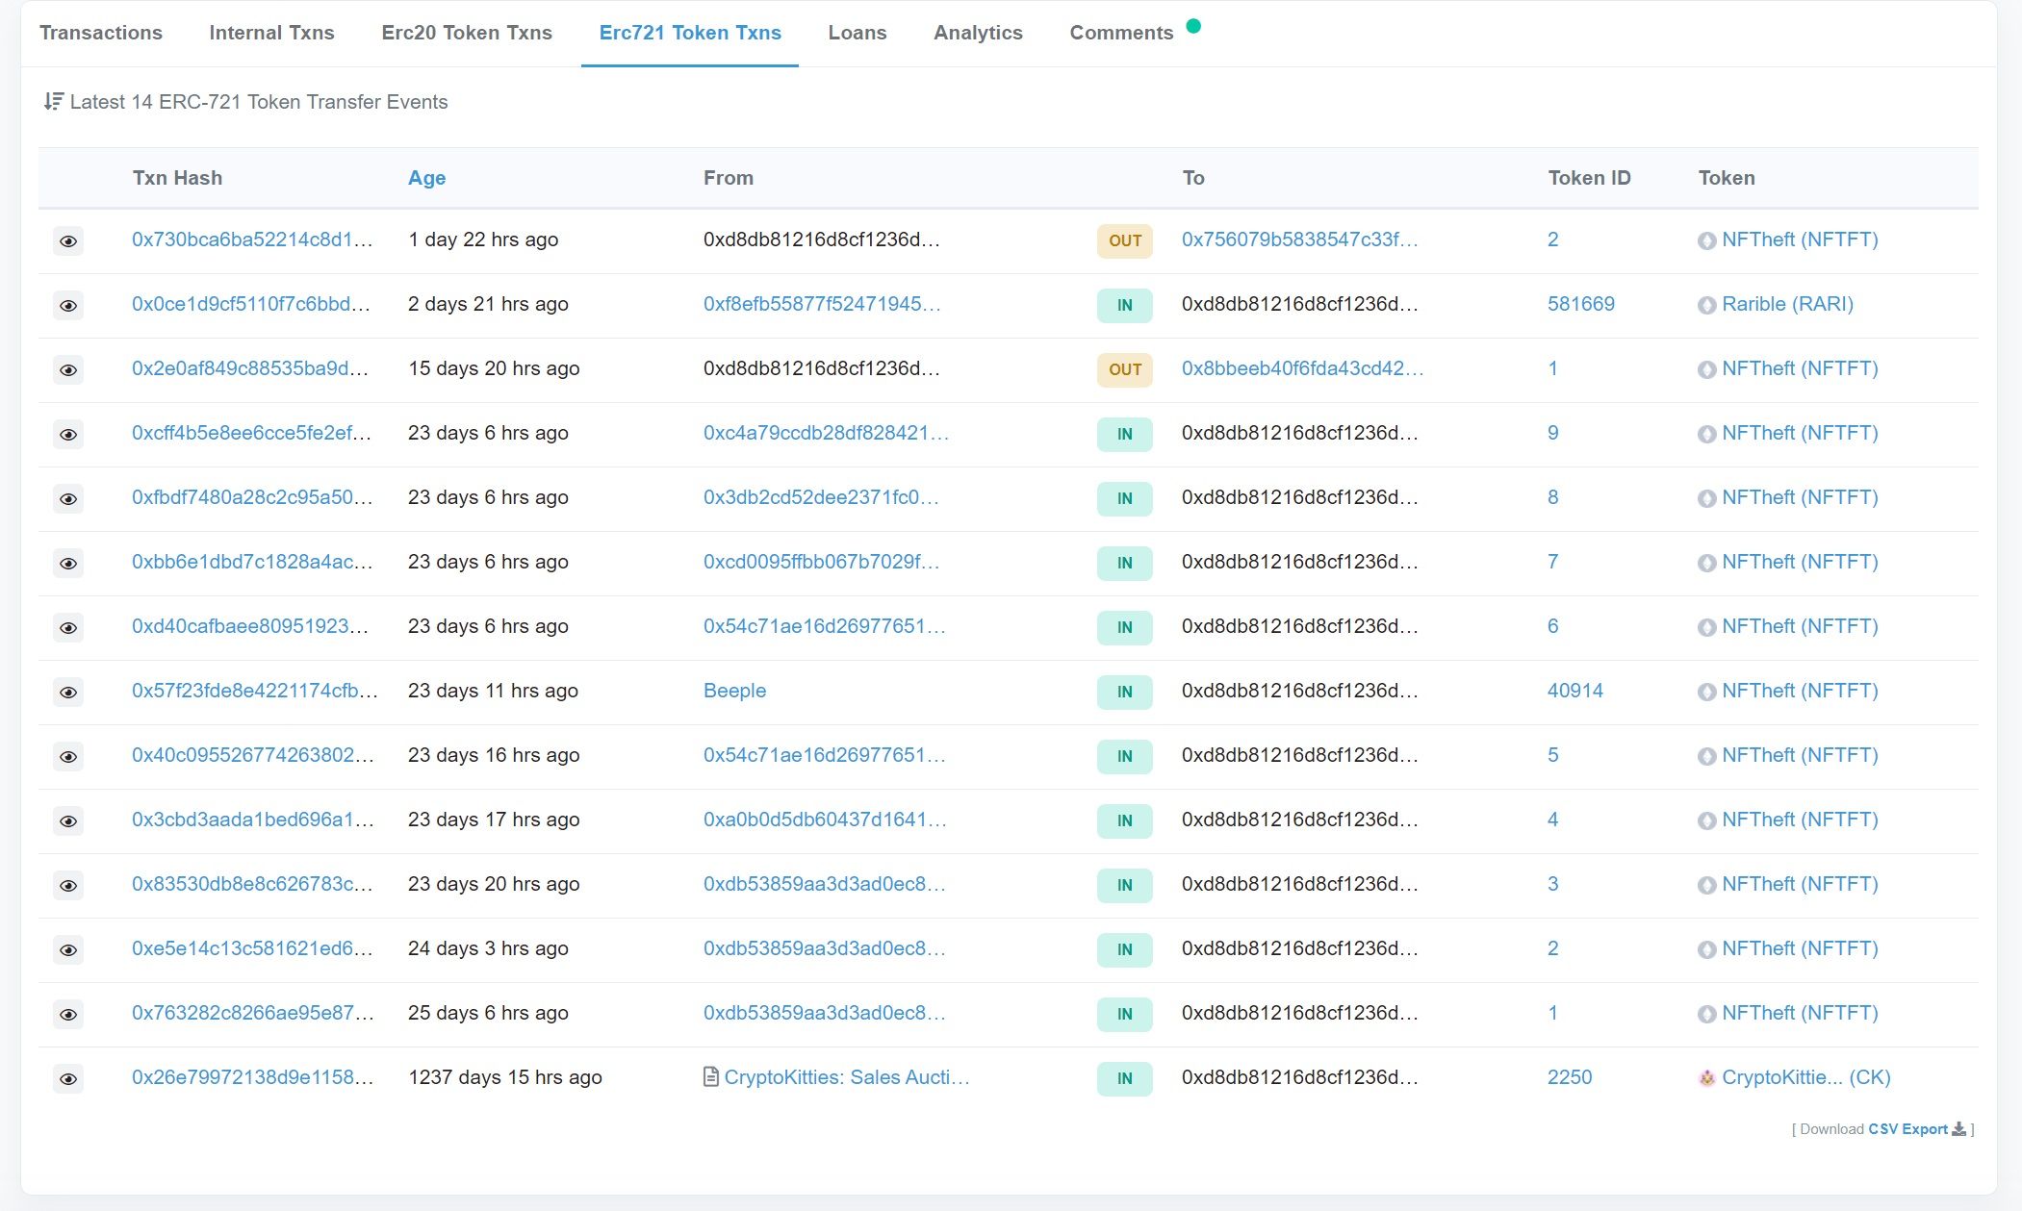The height and width of the screenshot is (1211, 2022).
Task: Switch to the Erc20 Token Txns tab
Action: click(x=467, y=33)
